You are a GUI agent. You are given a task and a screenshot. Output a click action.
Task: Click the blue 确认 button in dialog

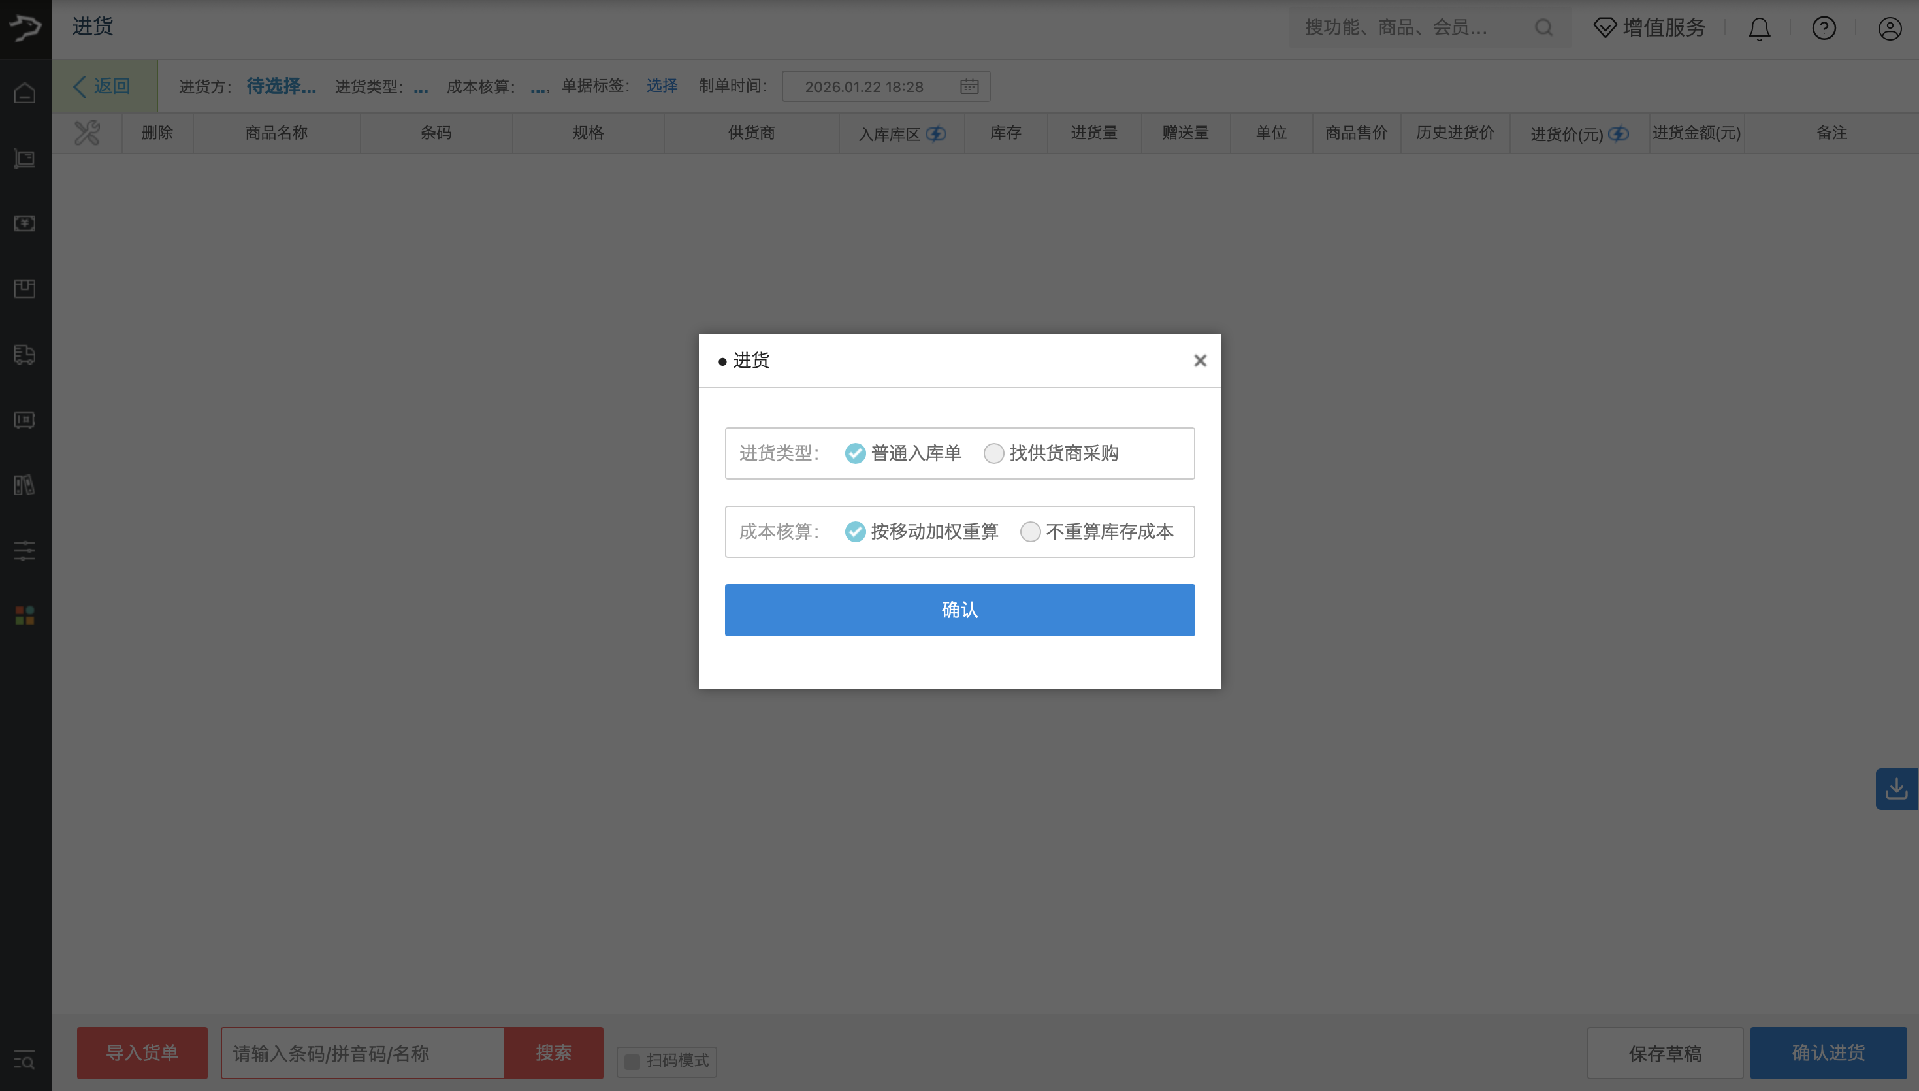tap(959, 610)
